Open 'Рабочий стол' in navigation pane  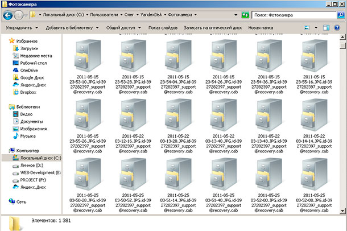coord(30,63)
